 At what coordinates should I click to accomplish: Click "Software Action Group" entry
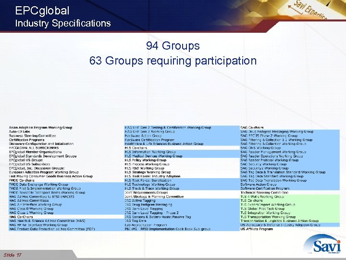tap(259, 184)
